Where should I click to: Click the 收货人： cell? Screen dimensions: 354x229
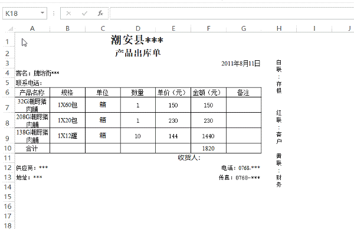pyautogui.click(x=189, y=158)
